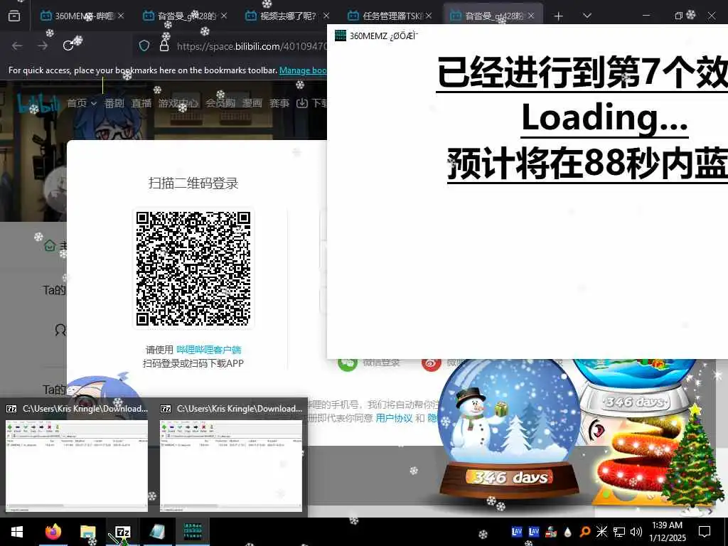The width and height of the screenshot is (728, 546).
Task: Click the 7-Zip taskbar icon
Action: (122, 532)
